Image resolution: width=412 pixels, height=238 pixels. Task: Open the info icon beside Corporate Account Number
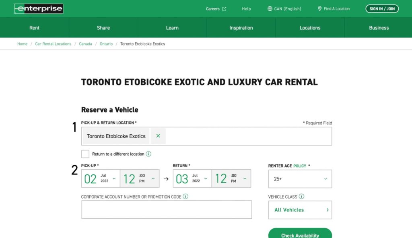tap(185, 197)
